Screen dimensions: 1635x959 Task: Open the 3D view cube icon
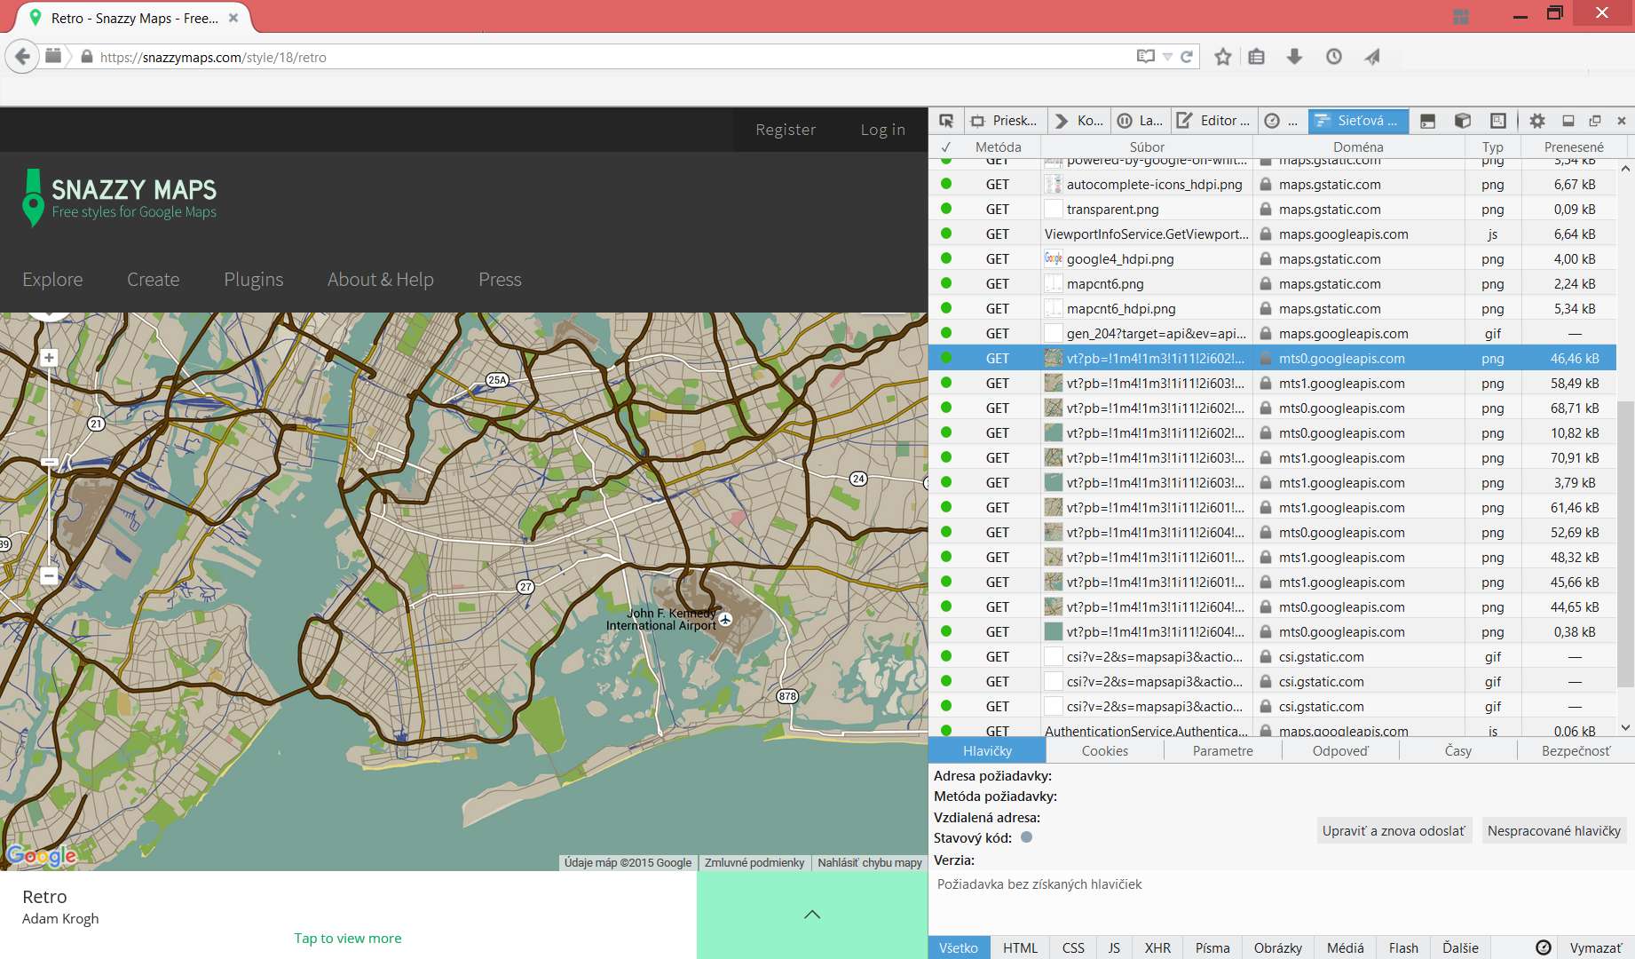[1463, 121]
